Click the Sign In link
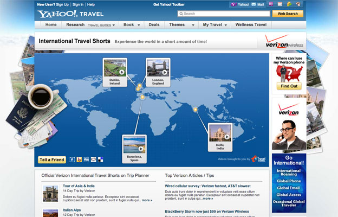Image resolution: width=338 pixels, height=217 pixels. 78,4
